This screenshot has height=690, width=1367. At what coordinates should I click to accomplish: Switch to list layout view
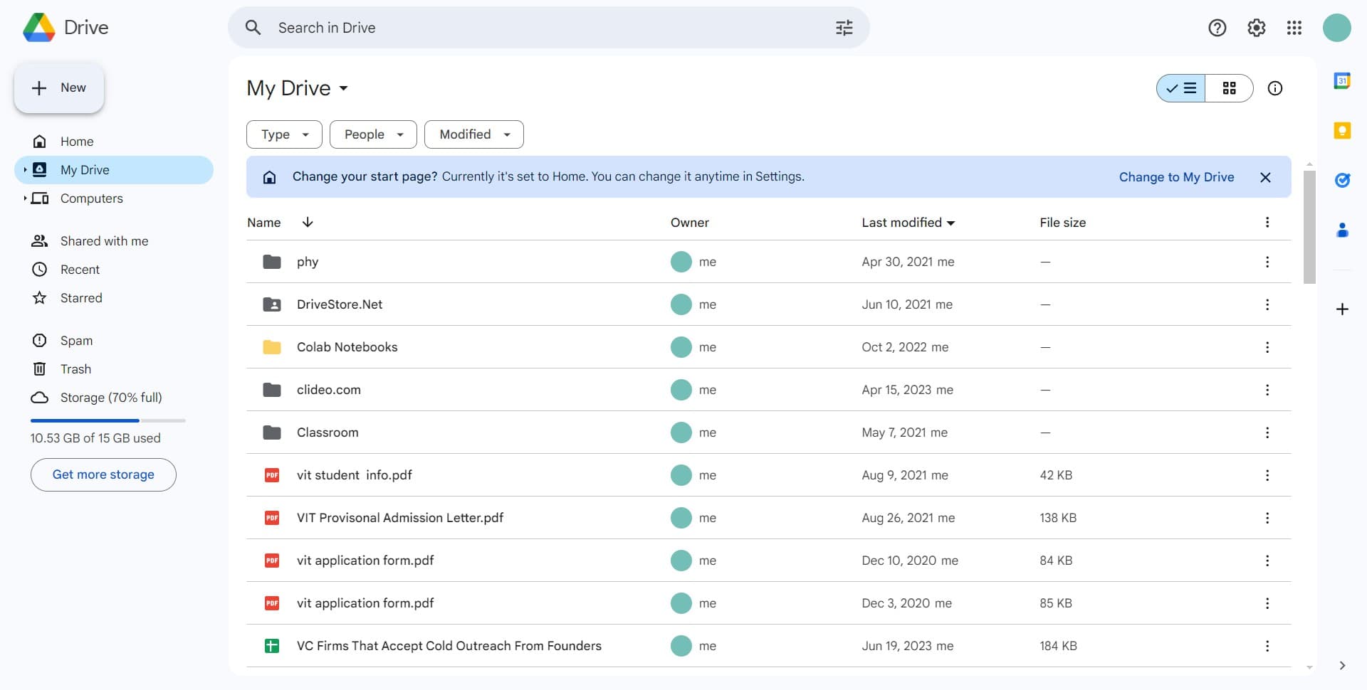pyautogui.click(x=1181, y=88)
